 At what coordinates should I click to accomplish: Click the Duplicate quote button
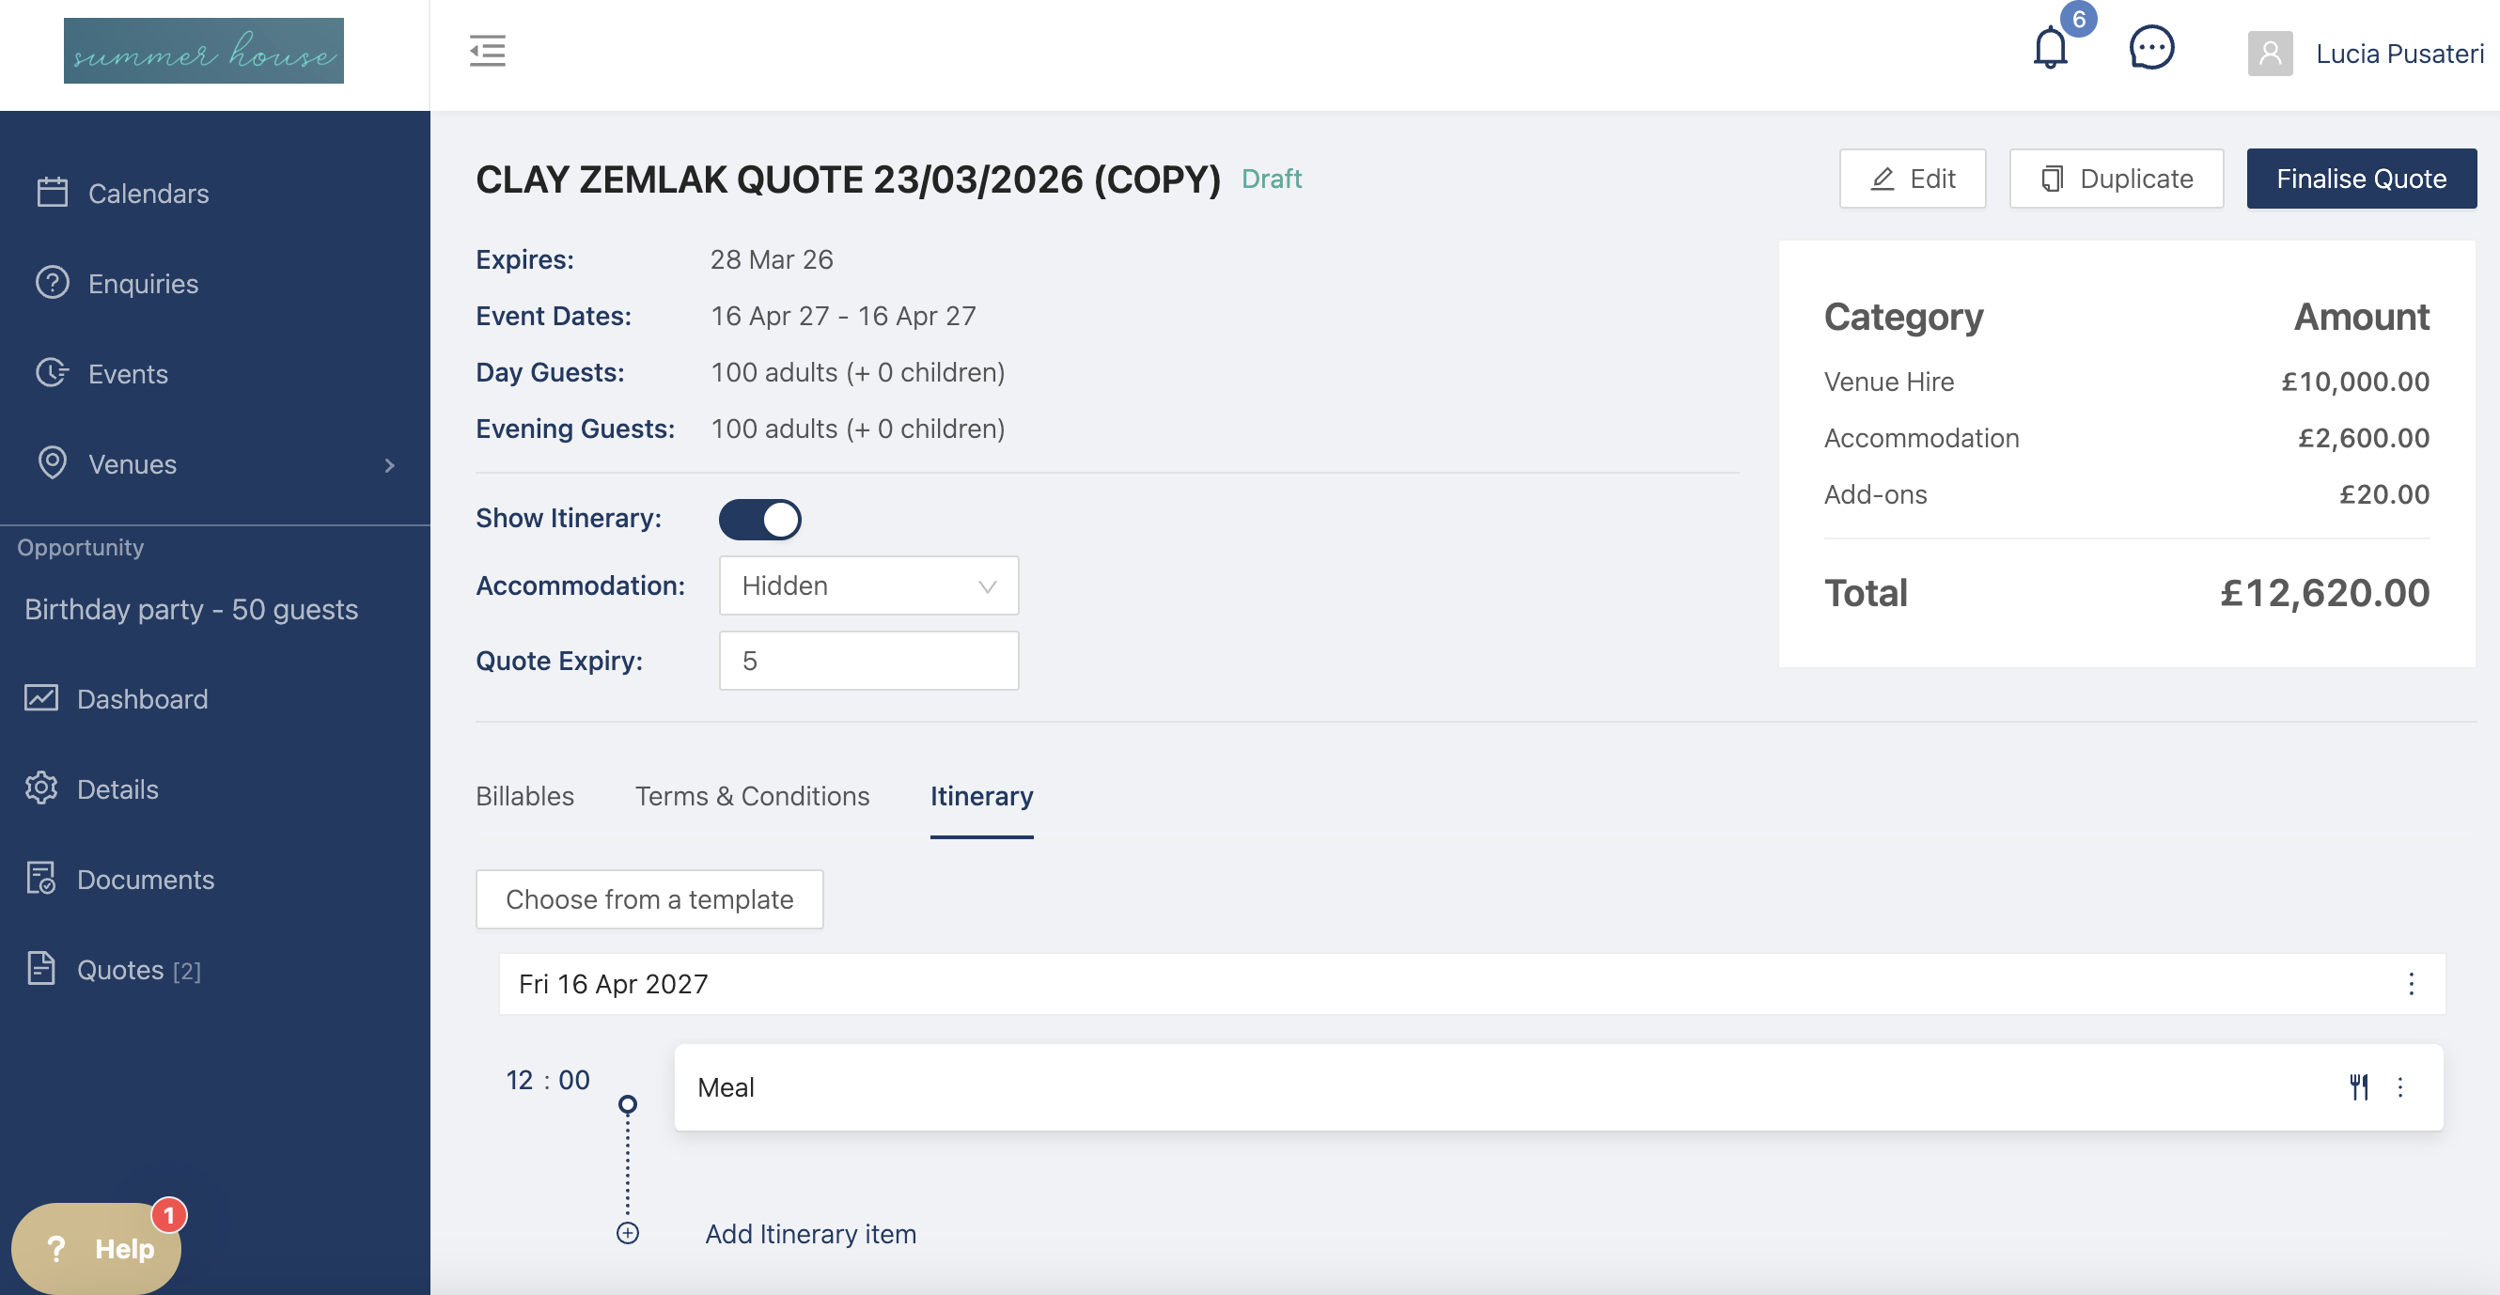2116,179
